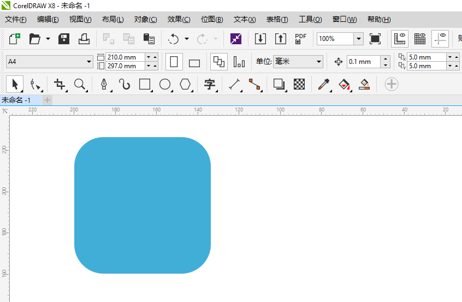The width and height of the screenshot is (462, 302).
Task: Select the Artistic media tool
Action: [125, 84]
